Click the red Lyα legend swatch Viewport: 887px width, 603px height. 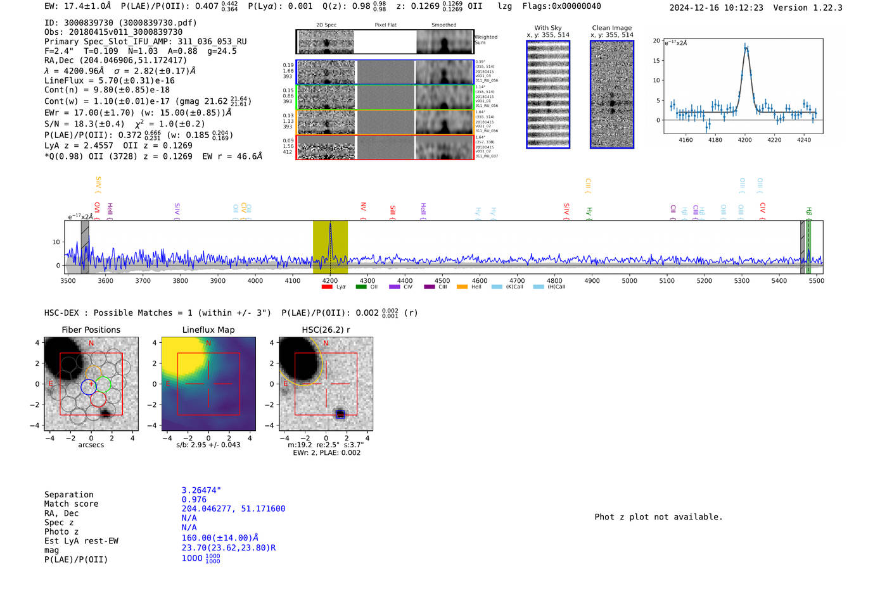(x=327, y=287)
